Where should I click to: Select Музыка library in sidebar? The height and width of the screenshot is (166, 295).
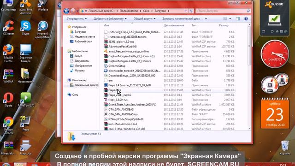click(79, 71)
